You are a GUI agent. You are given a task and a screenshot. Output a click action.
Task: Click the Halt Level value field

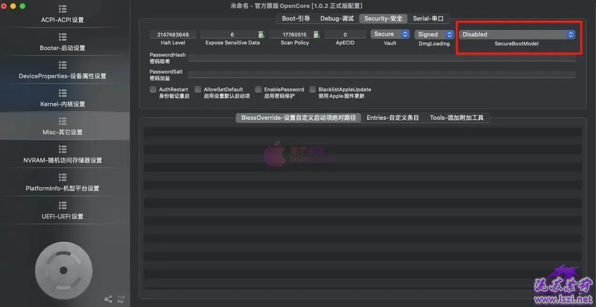pyautogui.click(x=173, y=35)
